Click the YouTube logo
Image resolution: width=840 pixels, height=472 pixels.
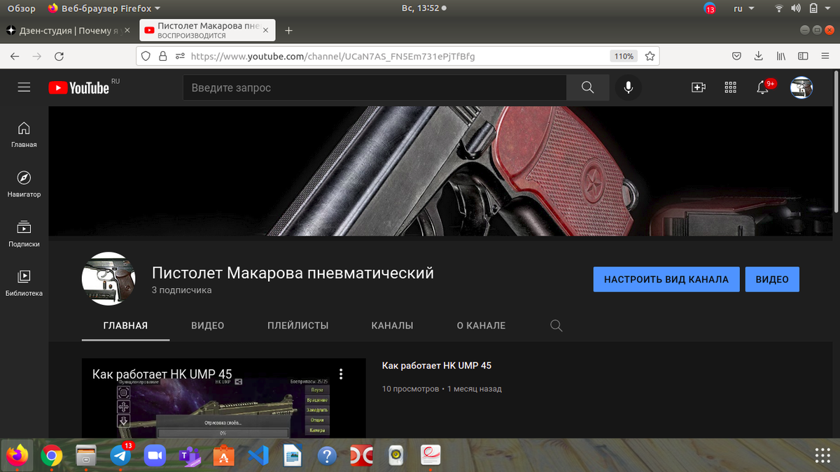click(x=80, y=87)
